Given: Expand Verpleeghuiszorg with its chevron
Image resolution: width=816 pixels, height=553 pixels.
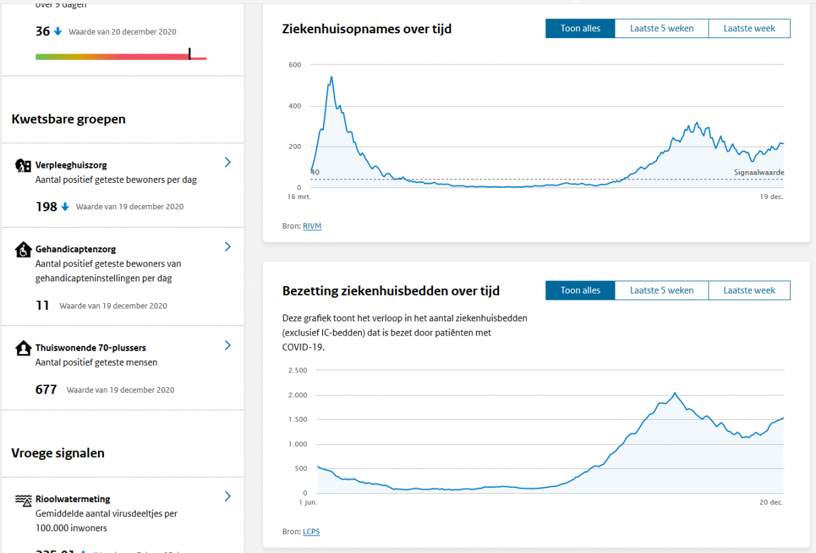Looking at the screenshot, I should (228, 162).
